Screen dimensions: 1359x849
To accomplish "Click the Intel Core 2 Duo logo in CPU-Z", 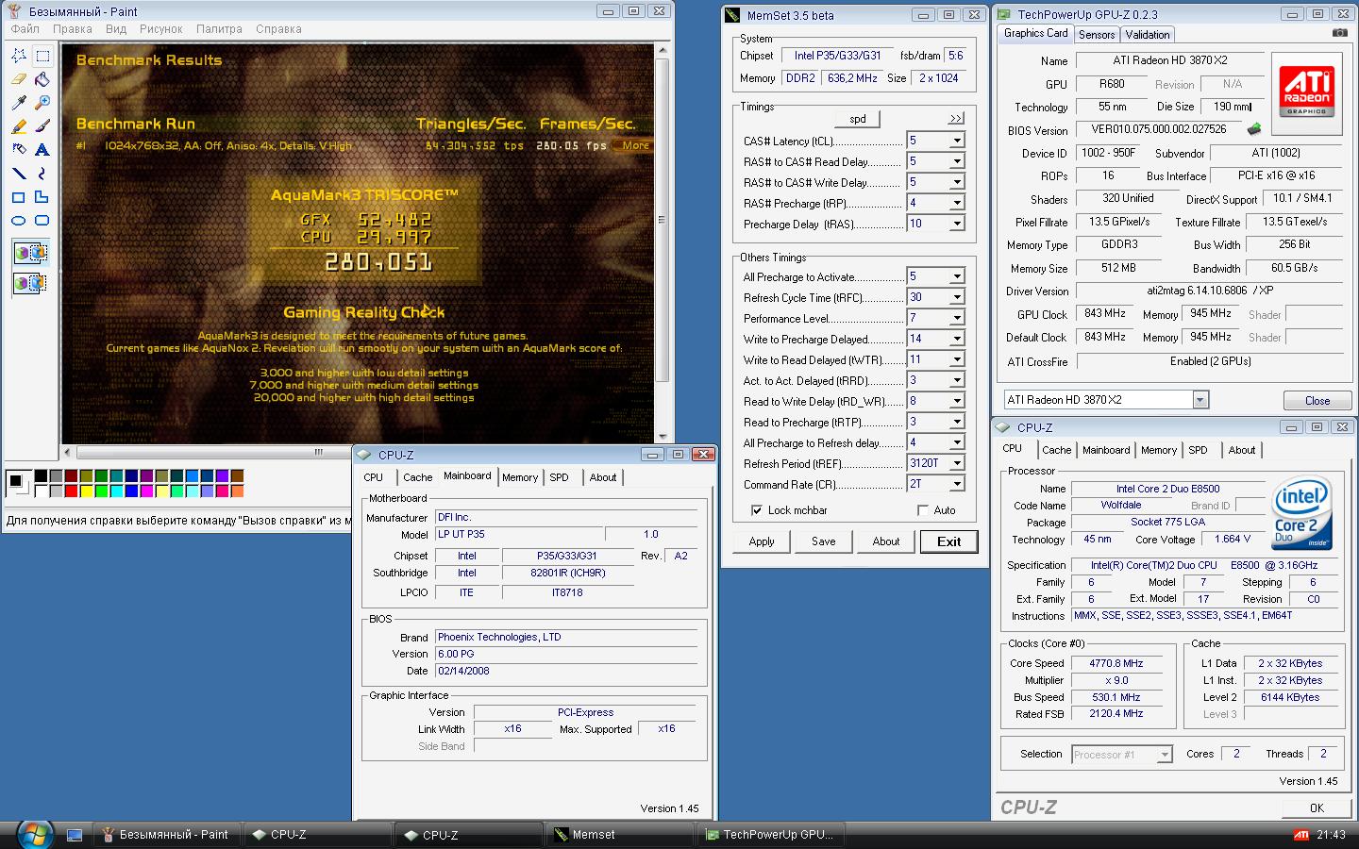I will coord(1301,512).
